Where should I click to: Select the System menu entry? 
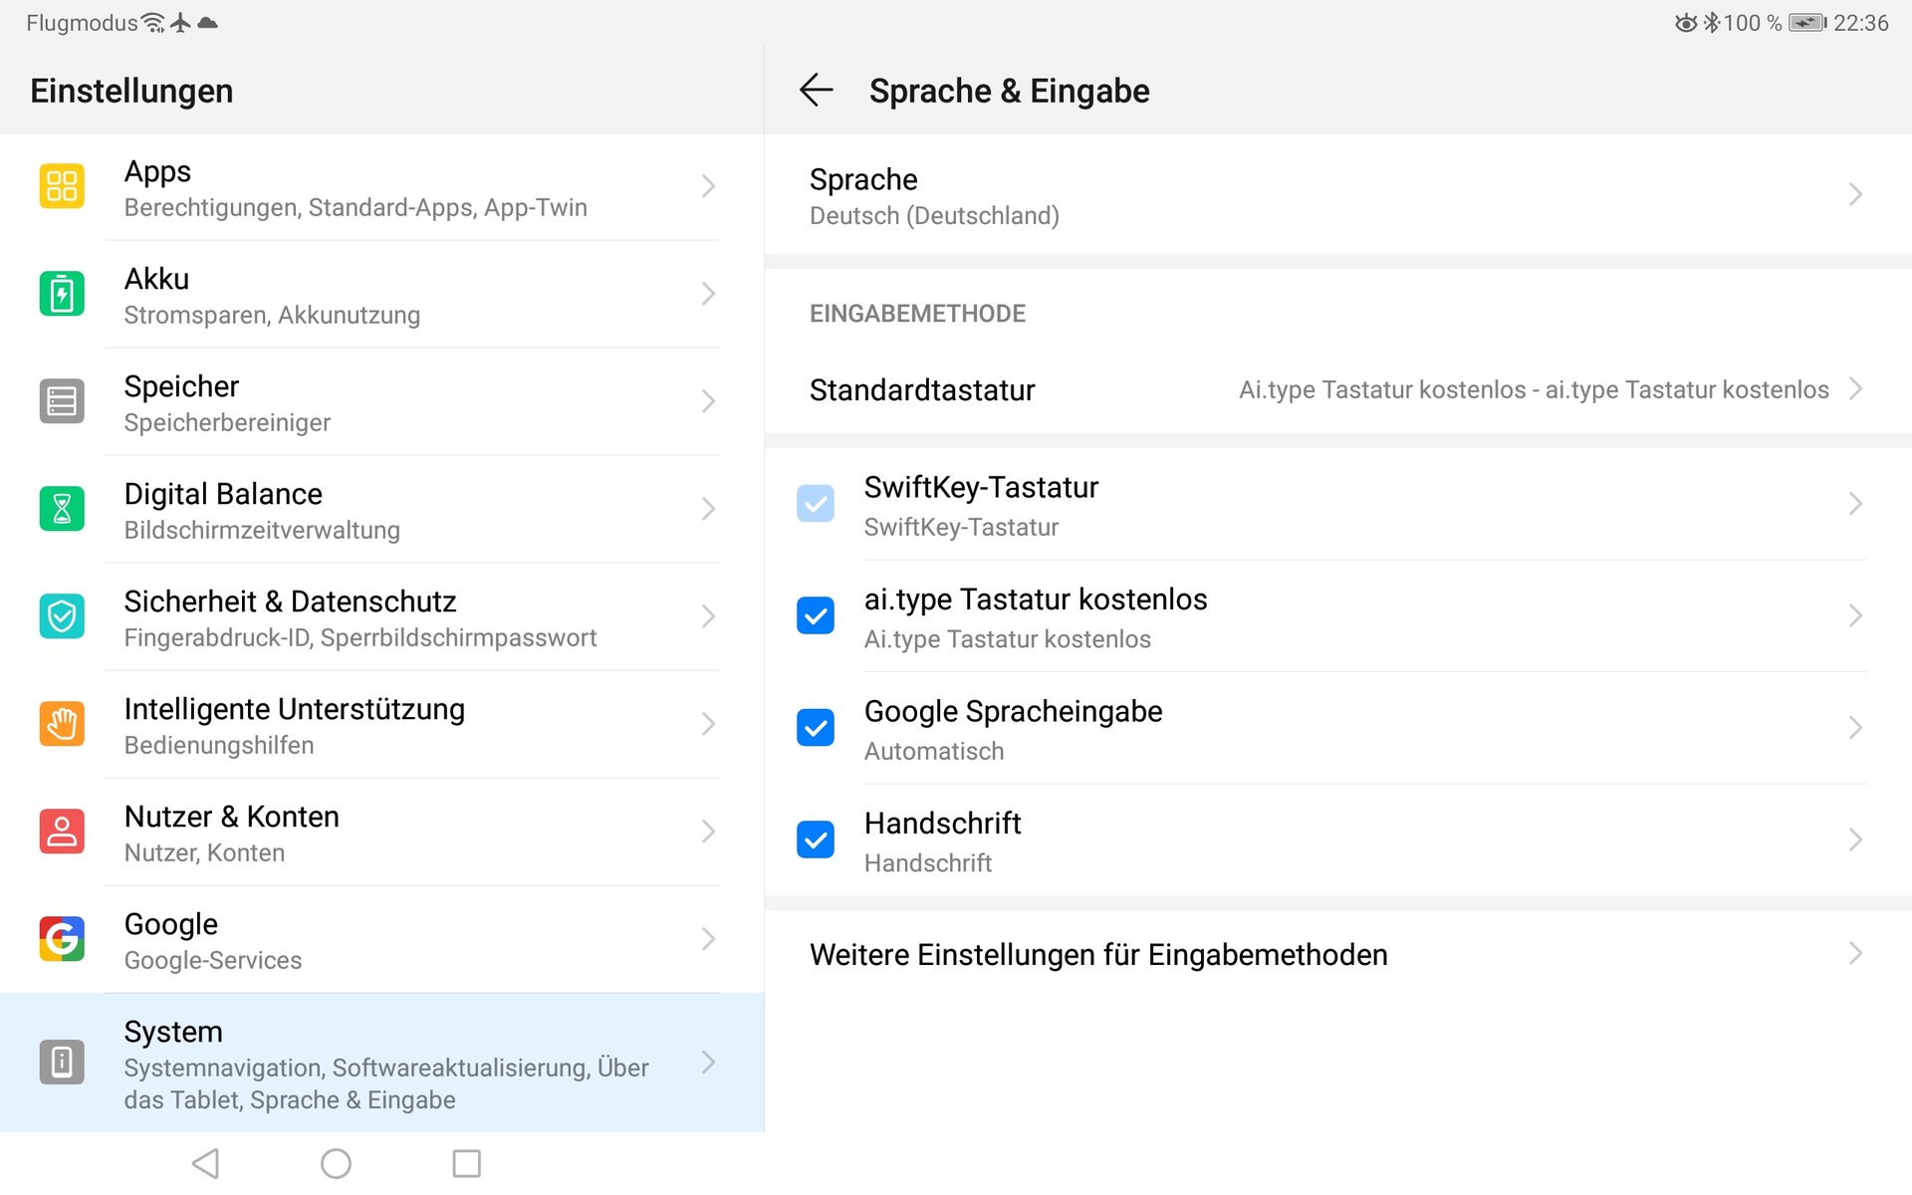[382, 1063]
